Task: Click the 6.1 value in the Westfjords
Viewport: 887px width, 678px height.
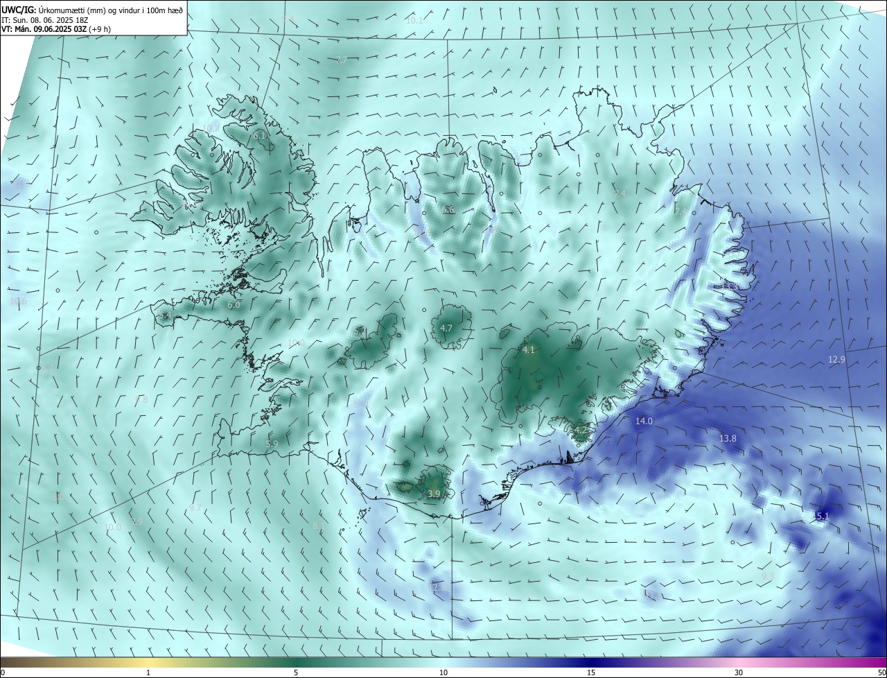Action: click(x=259, y=135)
